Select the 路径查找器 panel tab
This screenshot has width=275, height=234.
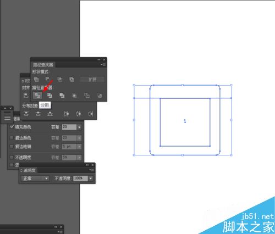[x=43, y=65]
